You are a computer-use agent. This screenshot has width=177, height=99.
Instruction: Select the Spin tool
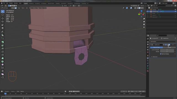pyautogui.click(x=2, y=62)
